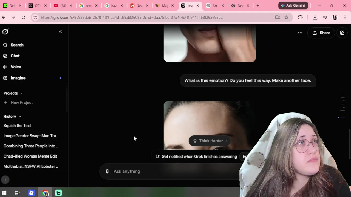The height and width of the screenshot is (197, 351).
Task: Open a new browser tab
Action: pos(258,5)
